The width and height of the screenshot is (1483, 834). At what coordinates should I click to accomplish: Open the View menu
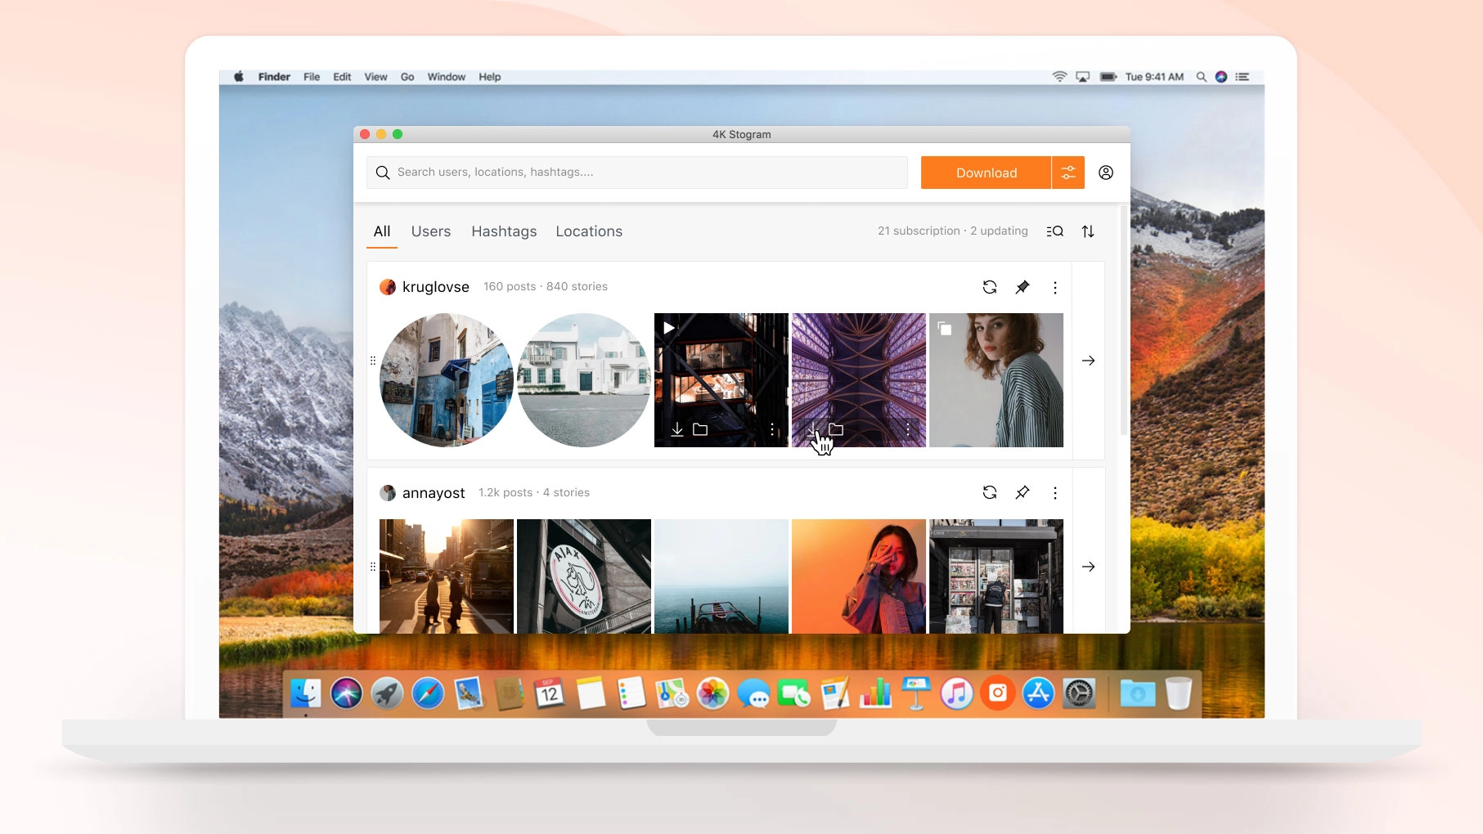(x=375, y=77)
